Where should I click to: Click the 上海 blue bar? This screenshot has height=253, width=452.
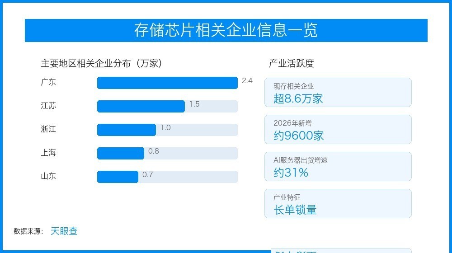pos(121,153)
